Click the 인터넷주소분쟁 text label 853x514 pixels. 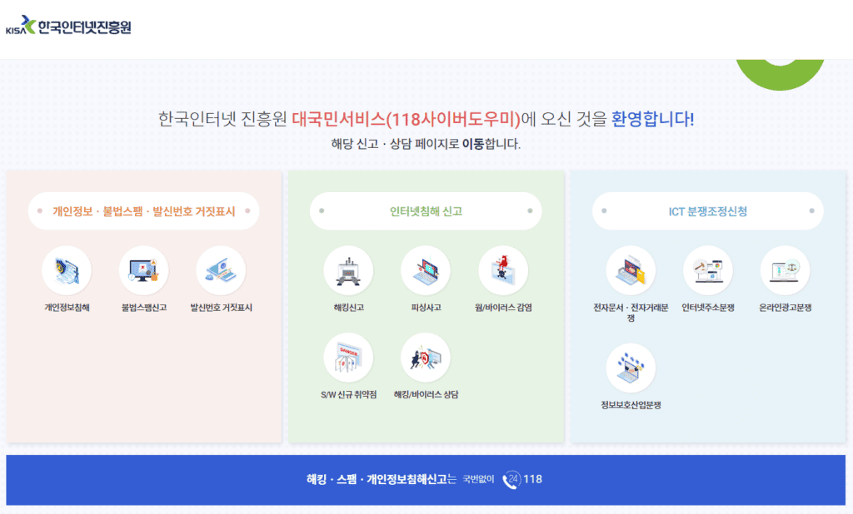point(708,308)
